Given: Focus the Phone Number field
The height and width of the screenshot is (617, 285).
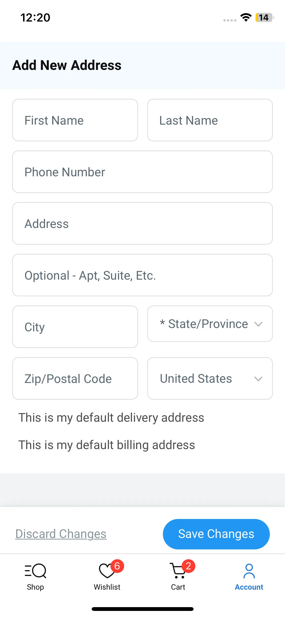Looking at the screenshot, I should point(142,172).
